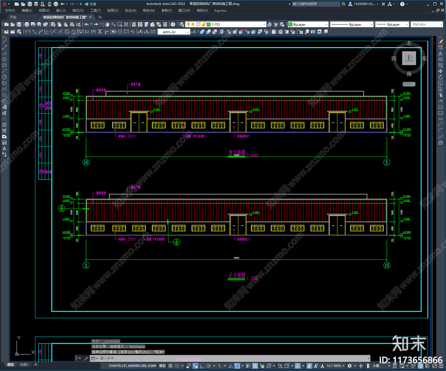The width and height of the screenshot is (446, 371).
Task: Switch to the 开始 tab
Action: (x=13, y=17)
